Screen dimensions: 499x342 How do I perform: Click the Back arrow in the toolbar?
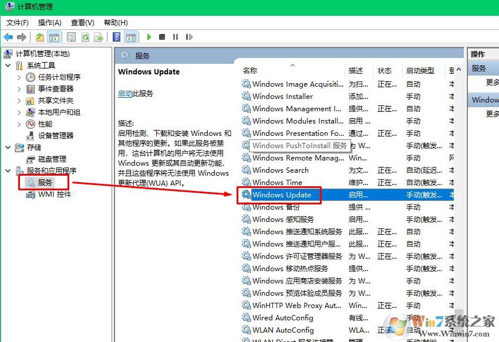pyautogui.click(x=8, y=37)
